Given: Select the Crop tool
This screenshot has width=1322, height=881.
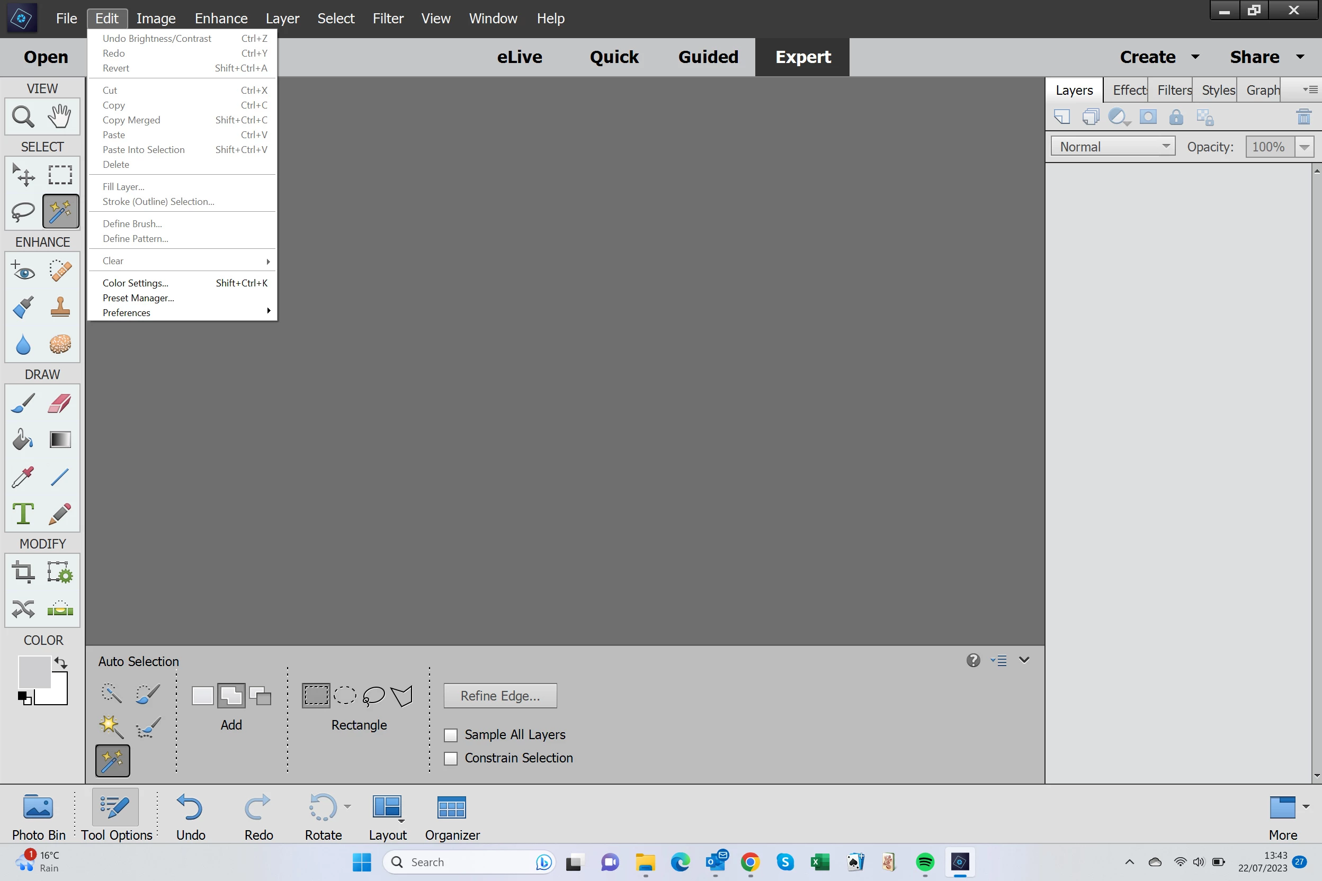Looking at the screenshot, I should point(23,572).
